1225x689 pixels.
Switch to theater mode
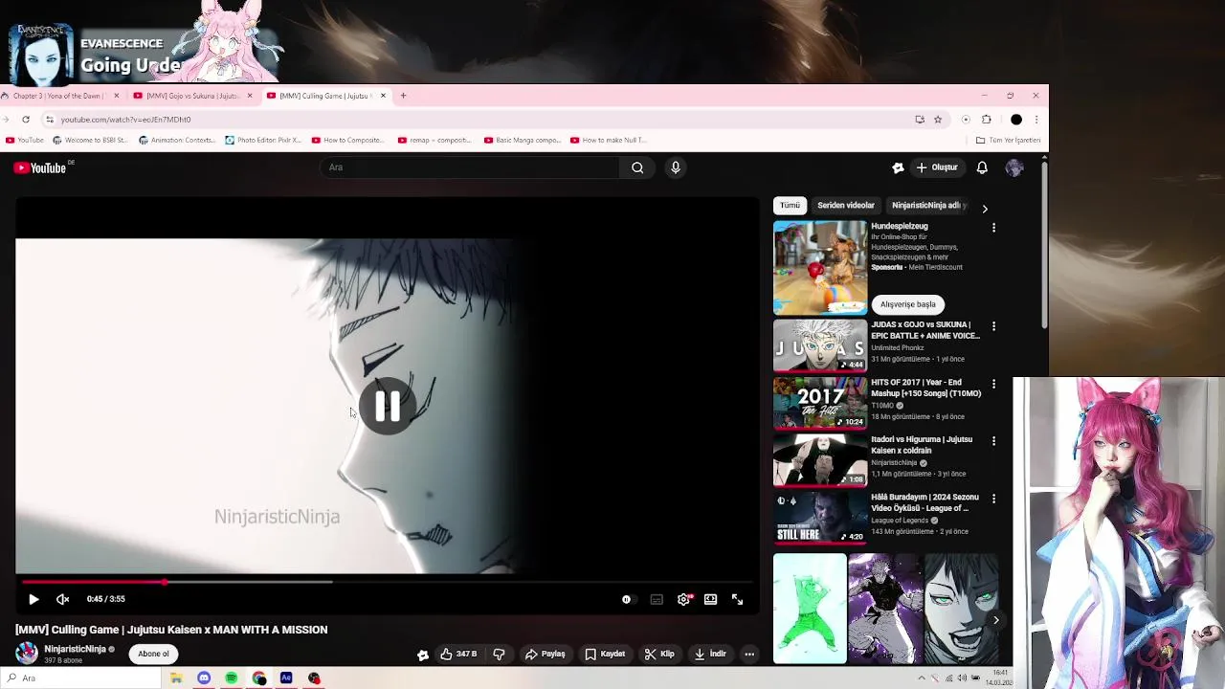[710, 599]
